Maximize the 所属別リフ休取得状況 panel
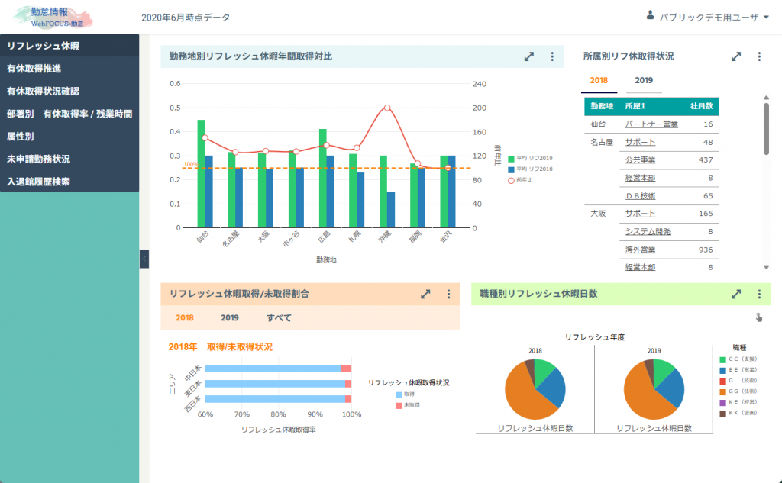Screen dimensions: 782x483 [736, 56]
